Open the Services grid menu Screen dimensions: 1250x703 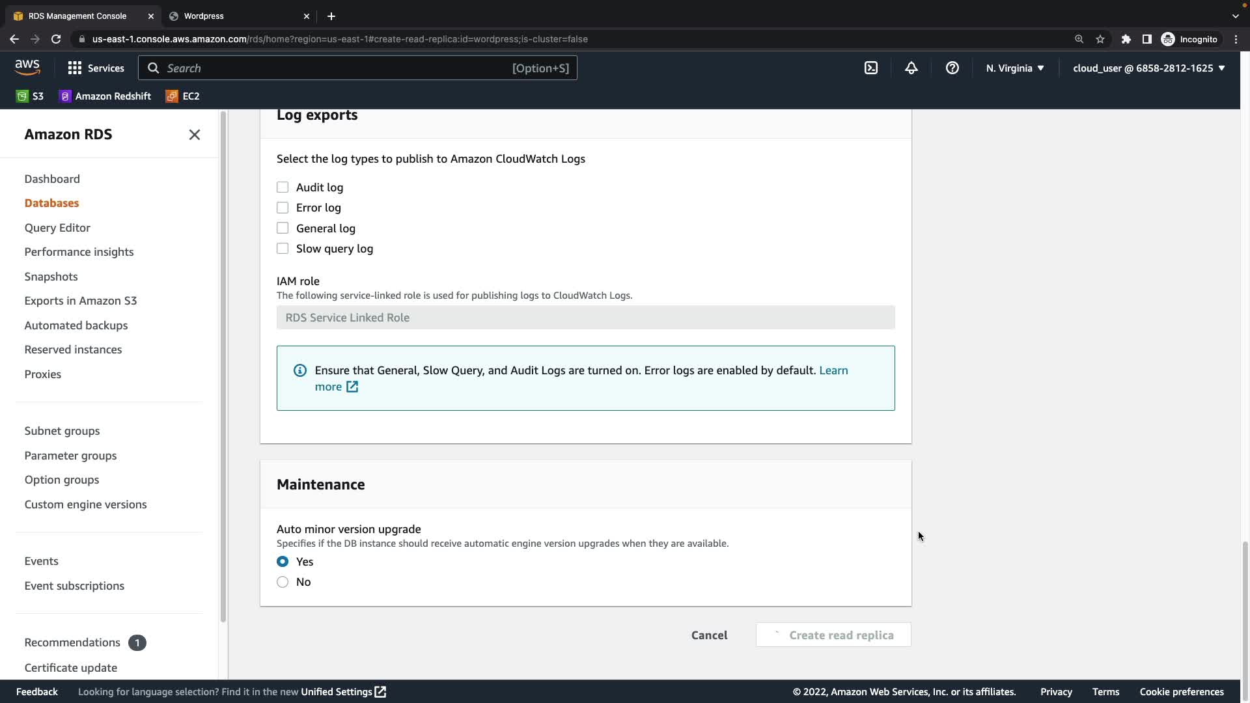click(x=96, y=68)
